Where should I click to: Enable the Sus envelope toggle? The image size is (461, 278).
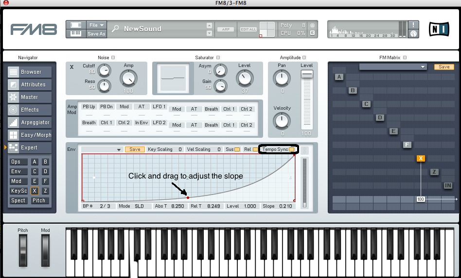click(x=237, y=149)
